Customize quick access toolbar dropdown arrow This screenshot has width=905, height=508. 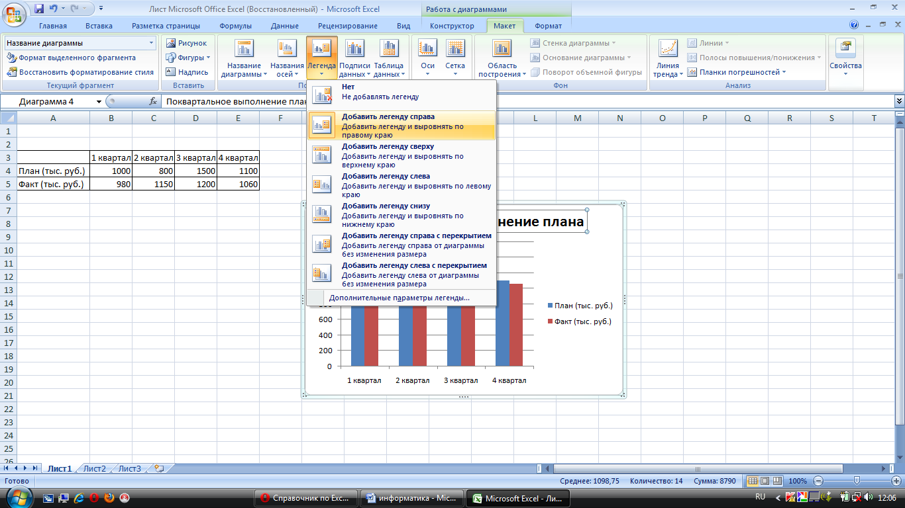[x=101, y=9]
